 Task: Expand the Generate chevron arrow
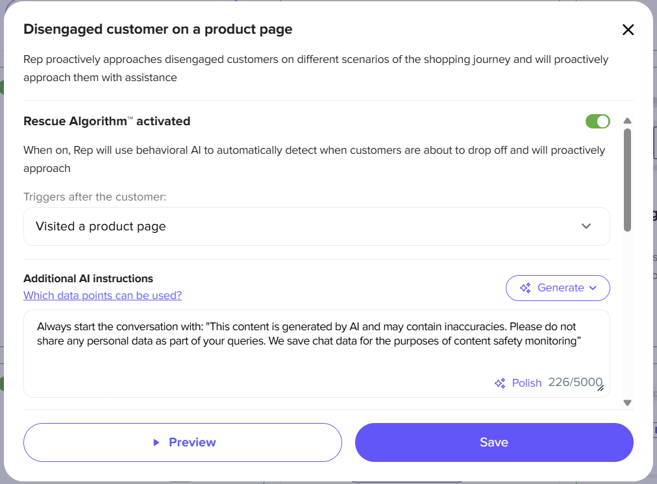[x=593, y=288]
